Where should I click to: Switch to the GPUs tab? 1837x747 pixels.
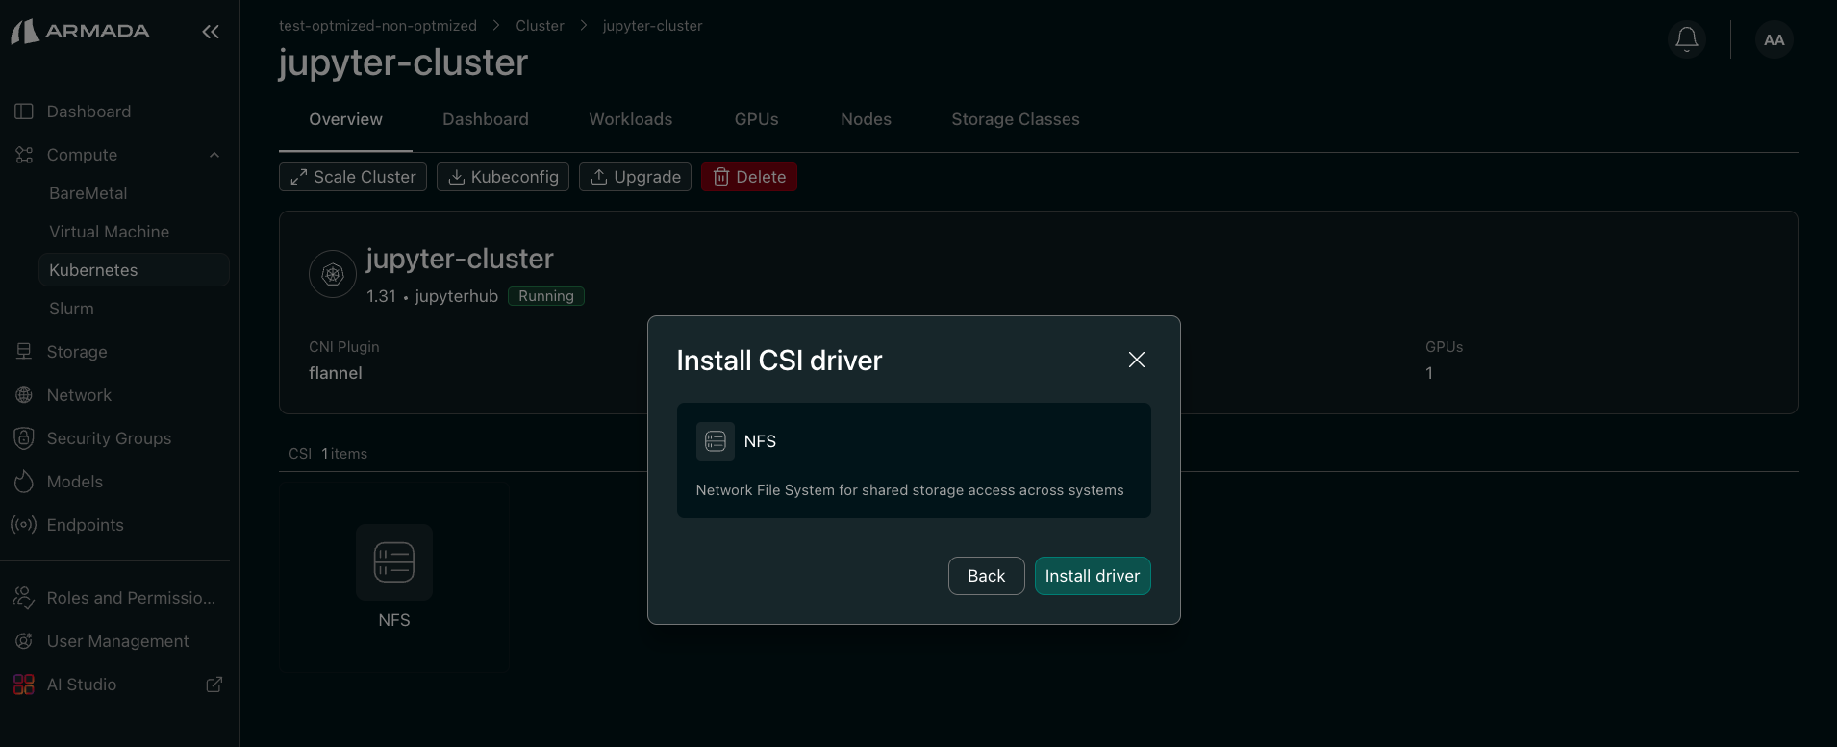(757, 119)
